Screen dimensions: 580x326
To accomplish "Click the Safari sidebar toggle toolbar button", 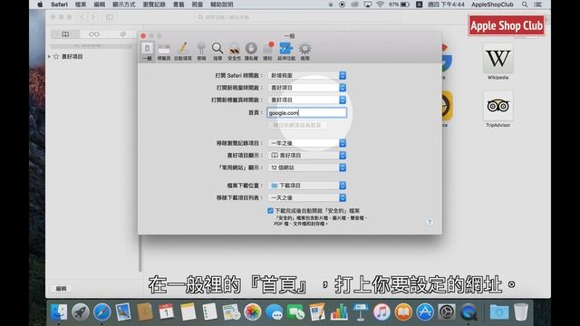I will (x=110, y=17).
